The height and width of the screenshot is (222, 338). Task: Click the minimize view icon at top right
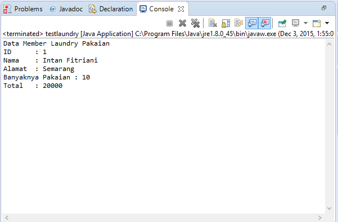pyautogui.click(x=324, y=8)
